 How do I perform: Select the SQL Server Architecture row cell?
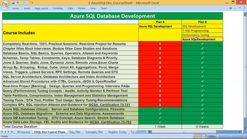coord(70,77)
